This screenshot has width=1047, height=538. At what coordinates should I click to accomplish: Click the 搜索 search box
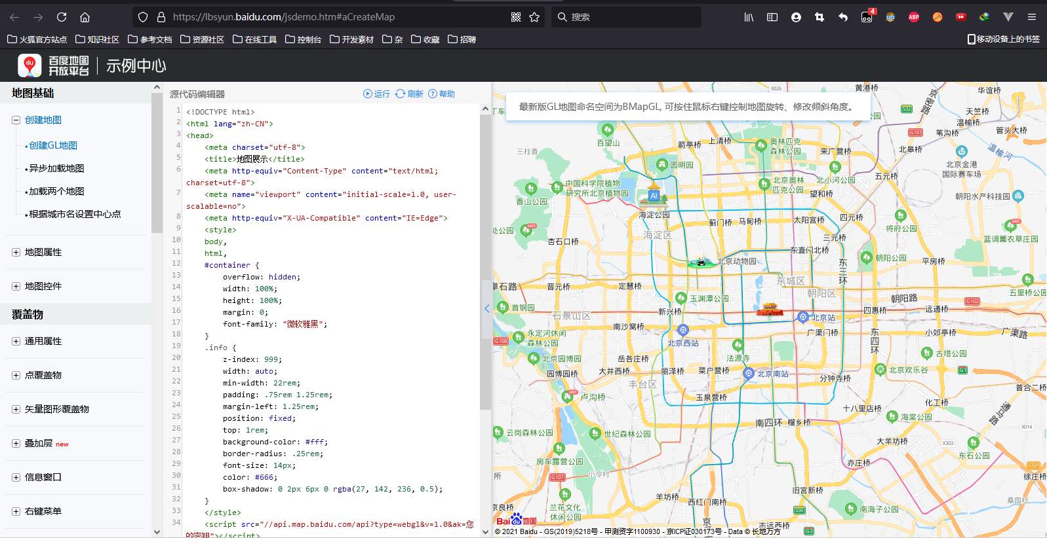click(x=626, y=17)
